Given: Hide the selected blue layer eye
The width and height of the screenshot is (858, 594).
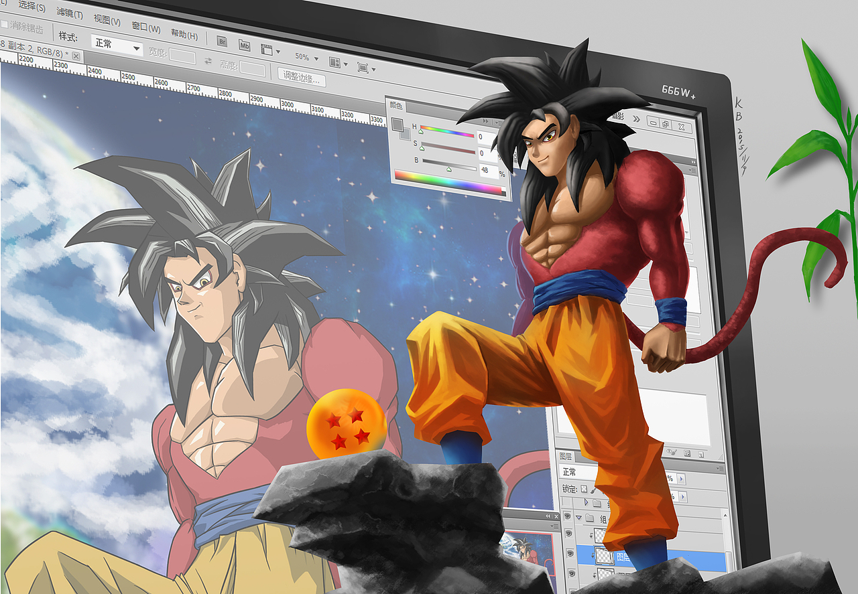Looking at the screenshot, I should 570,553.
